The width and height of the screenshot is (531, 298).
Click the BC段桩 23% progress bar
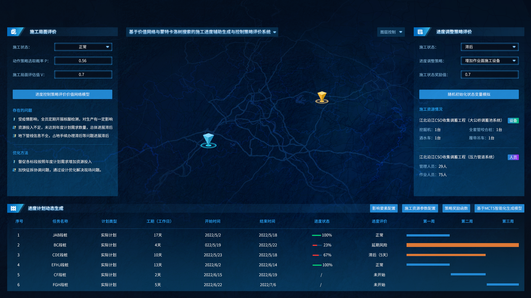317,245
